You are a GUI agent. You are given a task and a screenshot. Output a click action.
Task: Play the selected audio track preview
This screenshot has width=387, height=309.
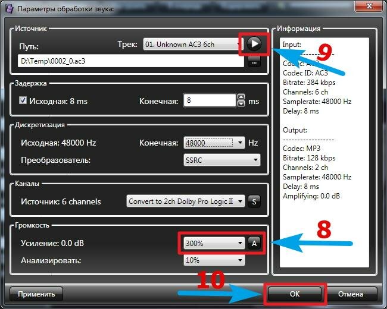click(254, 43)
